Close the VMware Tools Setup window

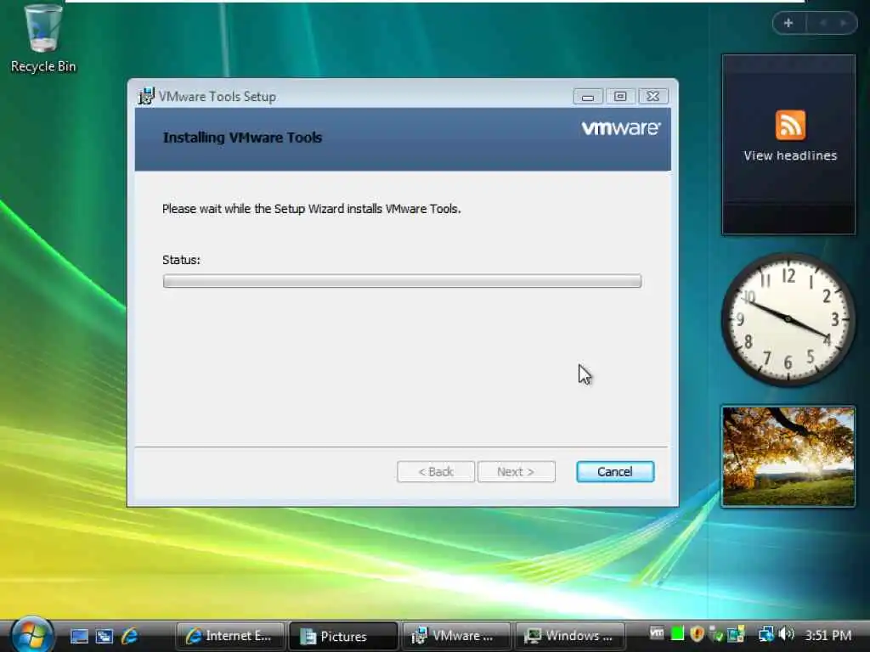[x=653, y=97]
